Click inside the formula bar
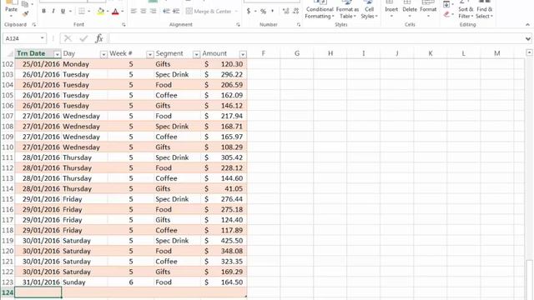This screenshot has width=534, height=300. pyautogui.click(x=317, y=38)
